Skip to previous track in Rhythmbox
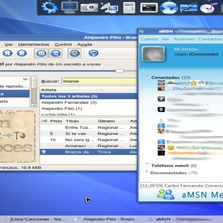Screen dimensions: 223x223 [7, 54]
